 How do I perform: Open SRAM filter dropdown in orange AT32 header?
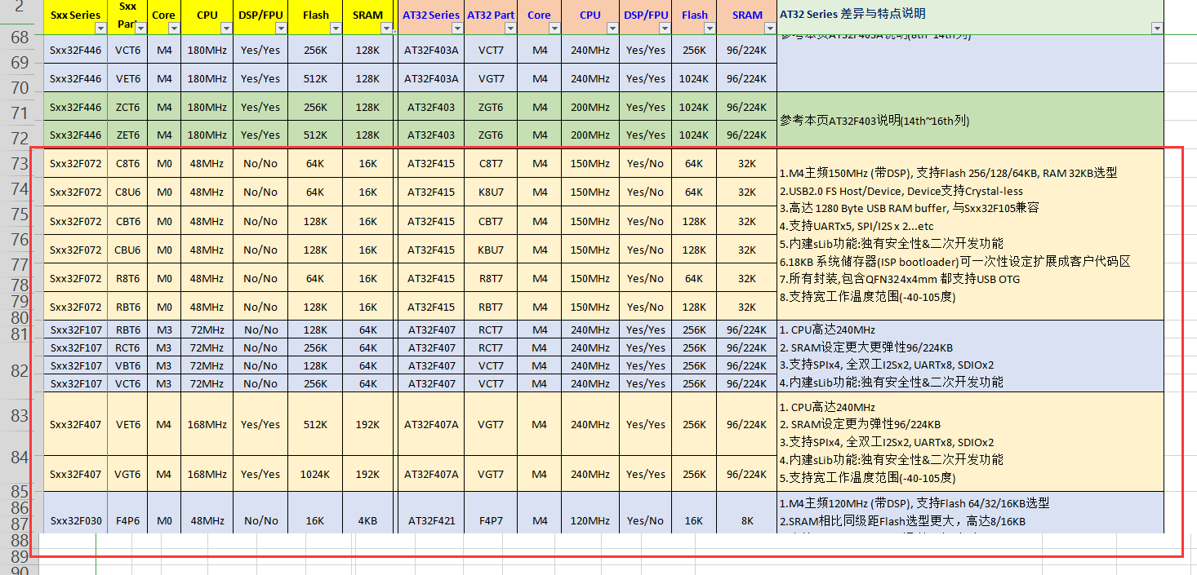click(769, 29)
